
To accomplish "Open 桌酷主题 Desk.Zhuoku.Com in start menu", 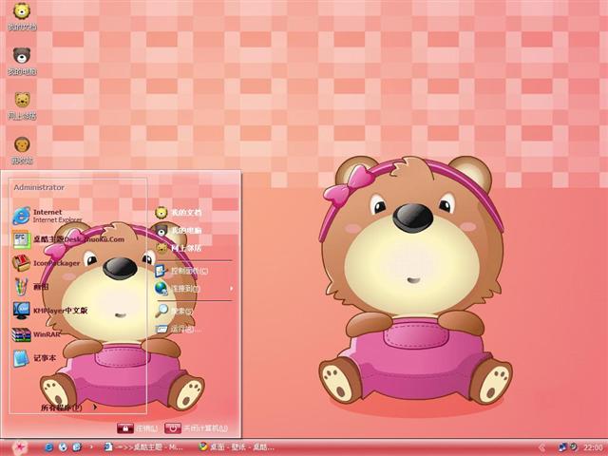I will click(68, 239).
